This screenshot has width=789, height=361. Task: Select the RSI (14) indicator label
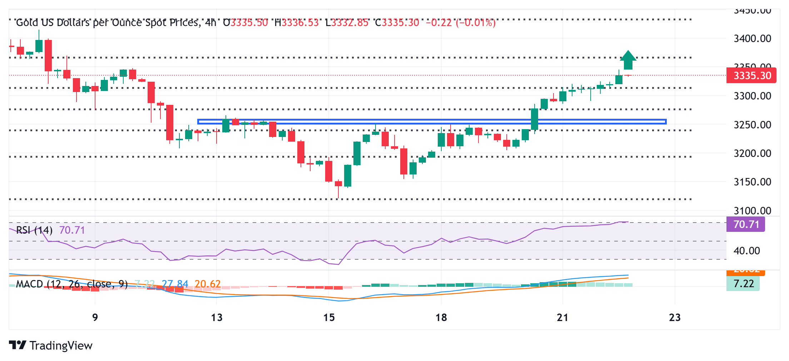(x=34, y=230)
